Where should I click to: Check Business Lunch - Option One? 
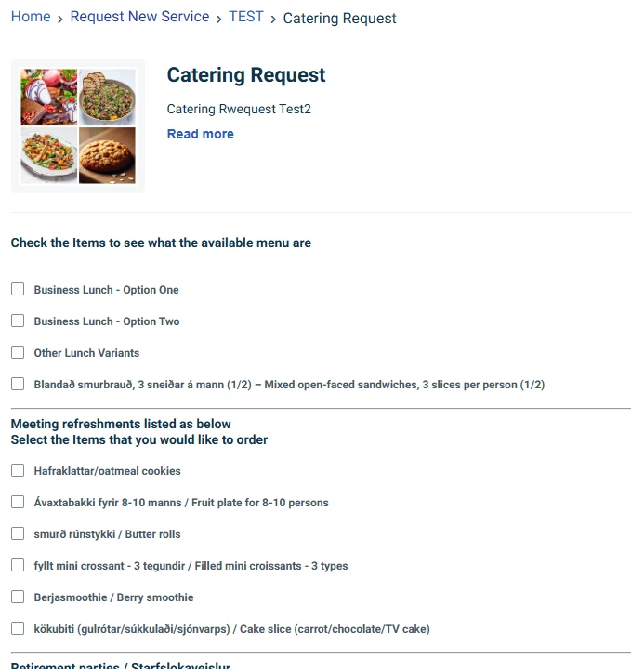tap(18, 289)
